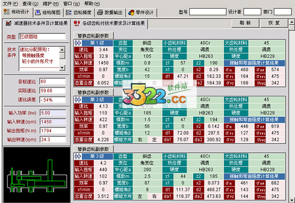
Task: Open the 帮助(H) menu
Action: click(92, 3)
